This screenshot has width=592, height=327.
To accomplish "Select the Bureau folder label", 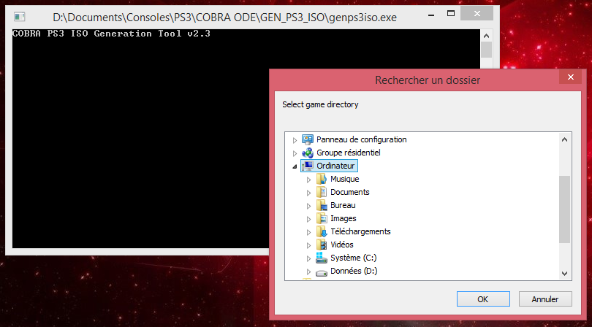I will click(x=343, y=206).
